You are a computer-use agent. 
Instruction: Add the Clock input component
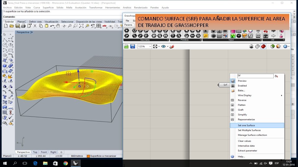click(239, 36)
